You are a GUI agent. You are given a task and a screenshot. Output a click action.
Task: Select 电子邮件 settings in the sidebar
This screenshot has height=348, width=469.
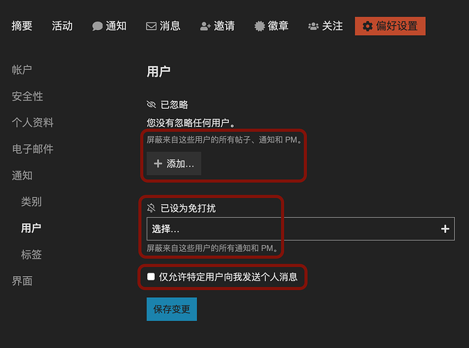[33, 149]
